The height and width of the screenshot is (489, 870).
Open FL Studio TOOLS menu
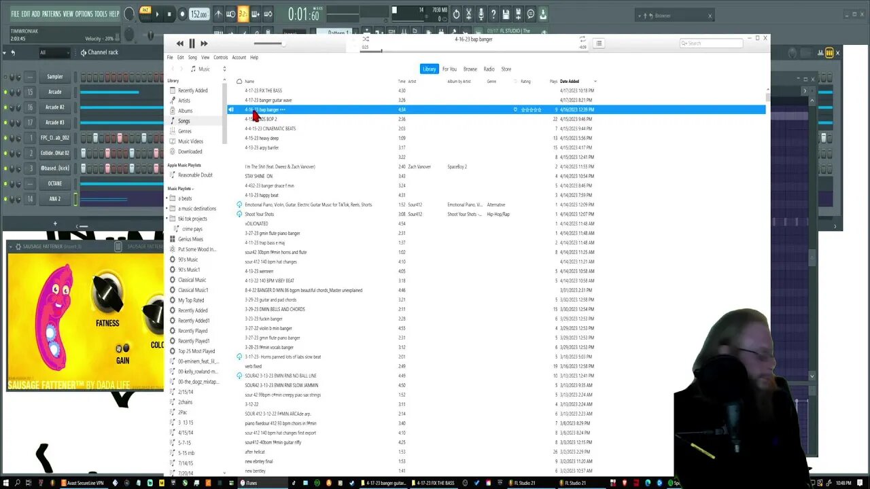point(101,14)
